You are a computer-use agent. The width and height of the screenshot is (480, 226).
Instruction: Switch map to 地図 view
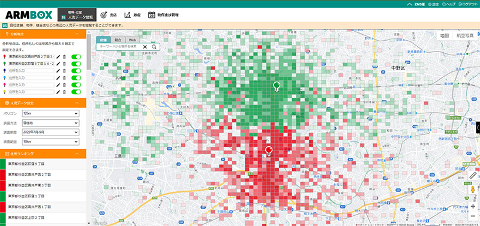pos(445,35)
